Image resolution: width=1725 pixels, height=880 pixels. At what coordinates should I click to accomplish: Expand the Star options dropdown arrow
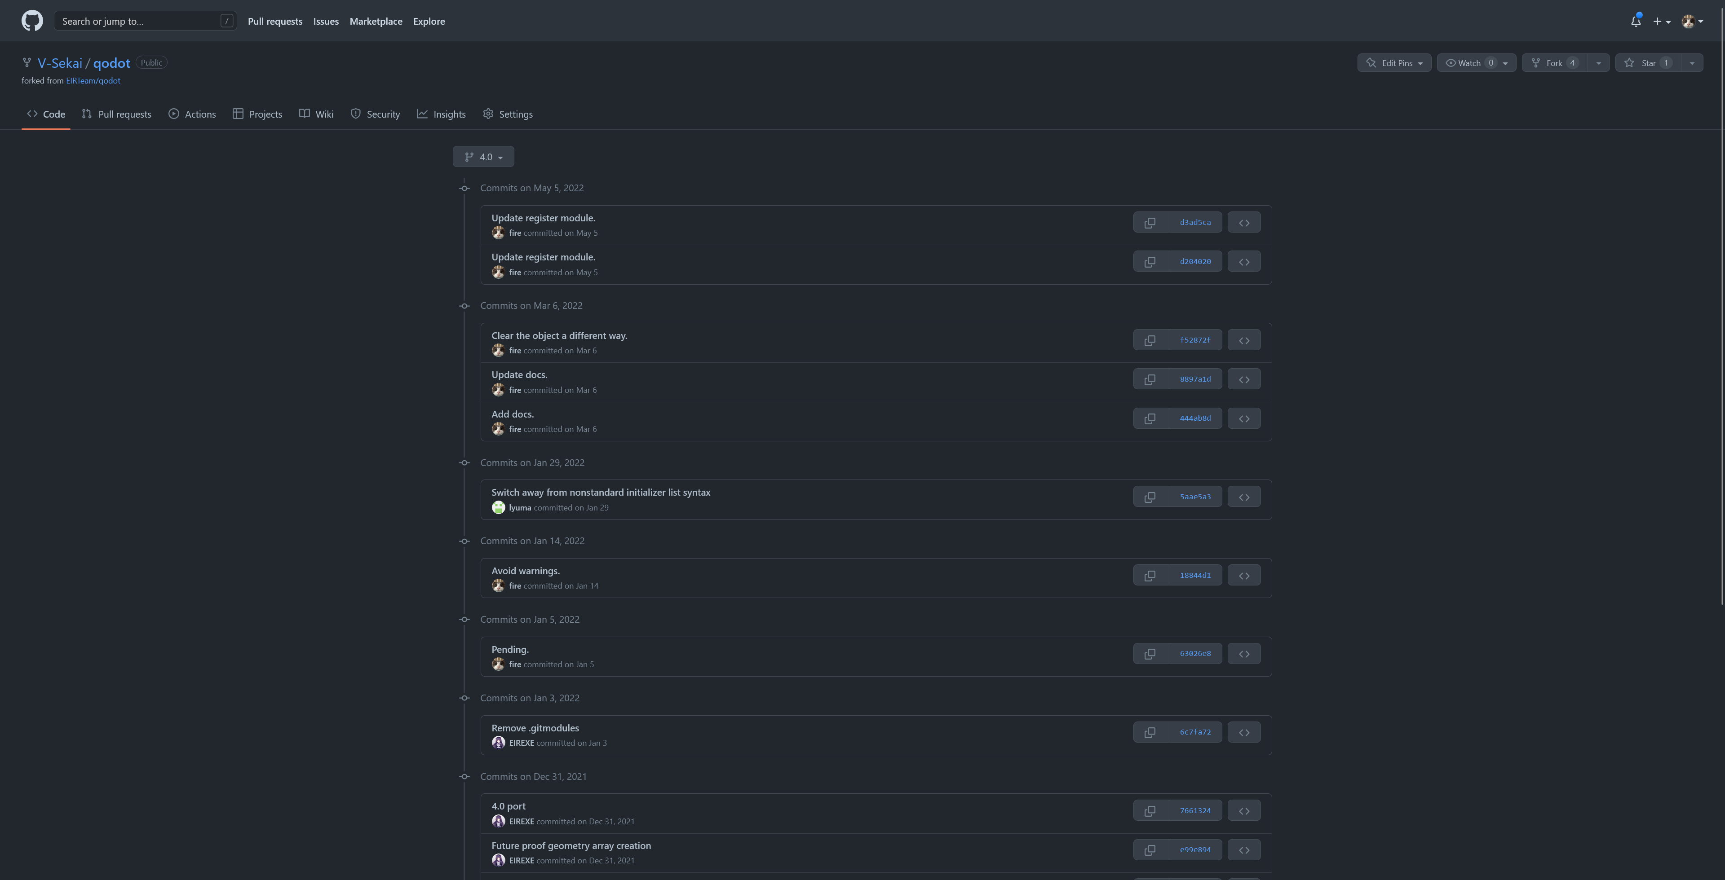pyautogui.click(x=1693, y=62)
